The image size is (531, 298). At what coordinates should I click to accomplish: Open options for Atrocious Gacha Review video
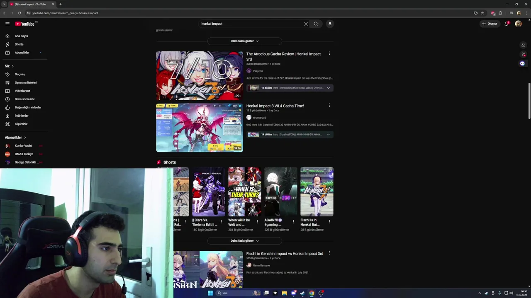coord(329,53)
